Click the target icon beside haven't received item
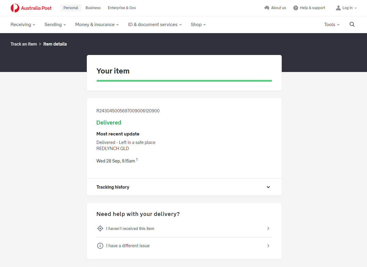Image resolution: width=367 pixels, height=267 pixels. 100,228
